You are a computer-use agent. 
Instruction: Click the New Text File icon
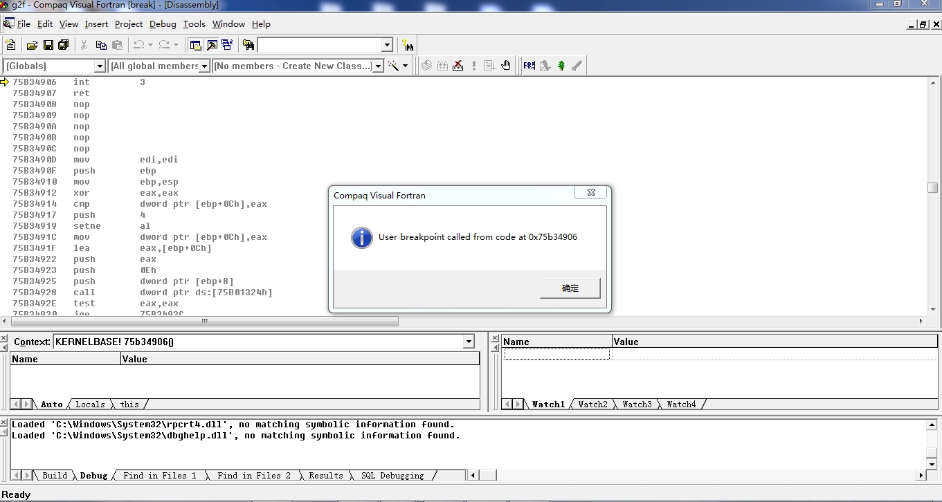[10, 45]
